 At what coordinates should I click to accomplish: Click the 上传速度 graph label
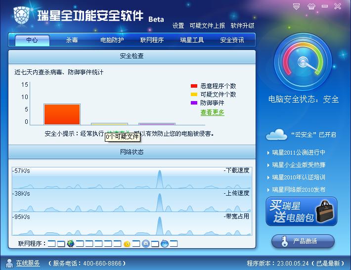(x=237, y=193)
